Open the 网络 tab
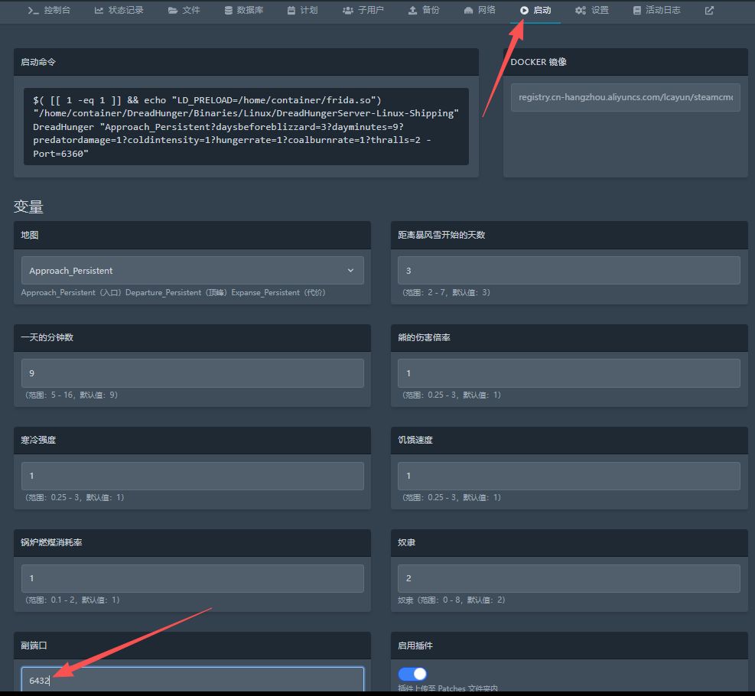Screen dimensions: 755x696 480,11
